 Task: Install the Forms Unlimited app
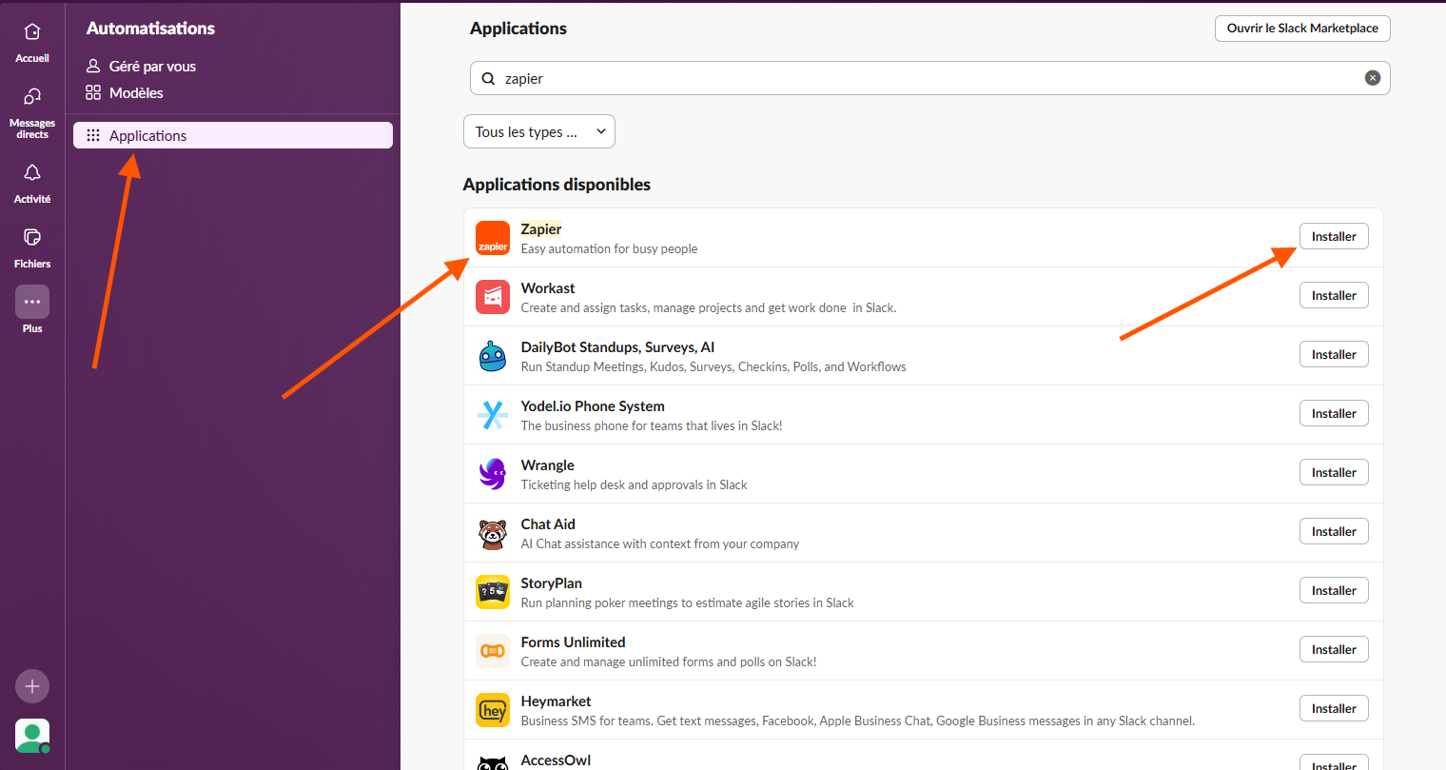pos(1334,649)
